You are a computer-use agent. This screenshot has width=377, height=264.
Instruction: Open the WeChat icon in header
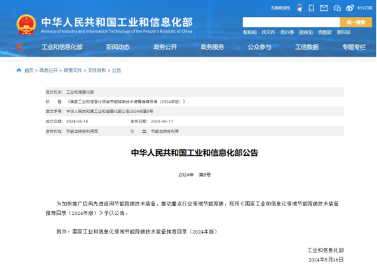pyautogui.click(x=338, y=8)
